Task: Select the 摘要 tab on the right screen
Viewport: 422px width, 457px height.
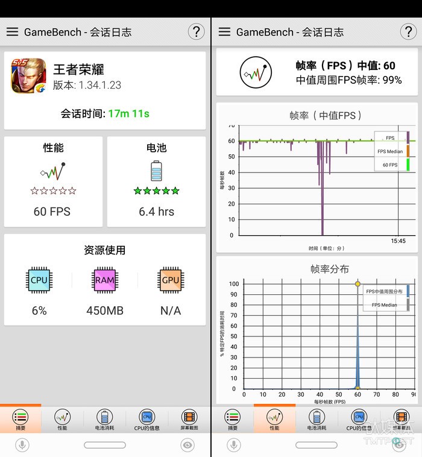Action: [x=232, y=420]
